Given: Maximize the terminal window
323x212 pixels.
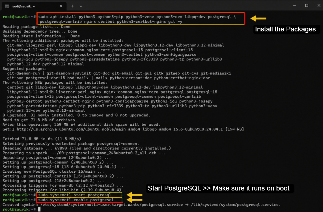Looking at the screenshot, I should pos(307,6).
